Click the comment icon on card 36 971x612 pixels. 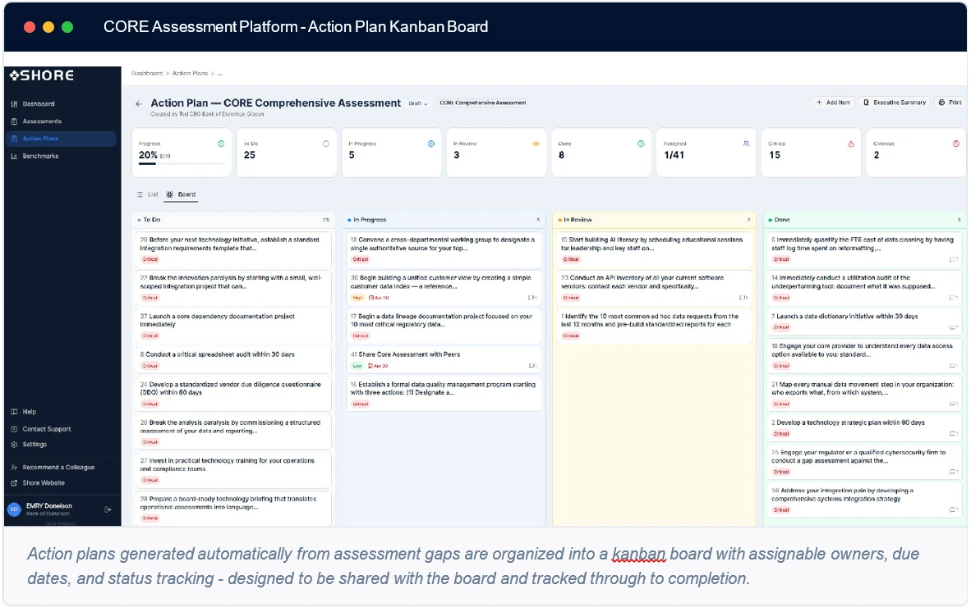532,297
